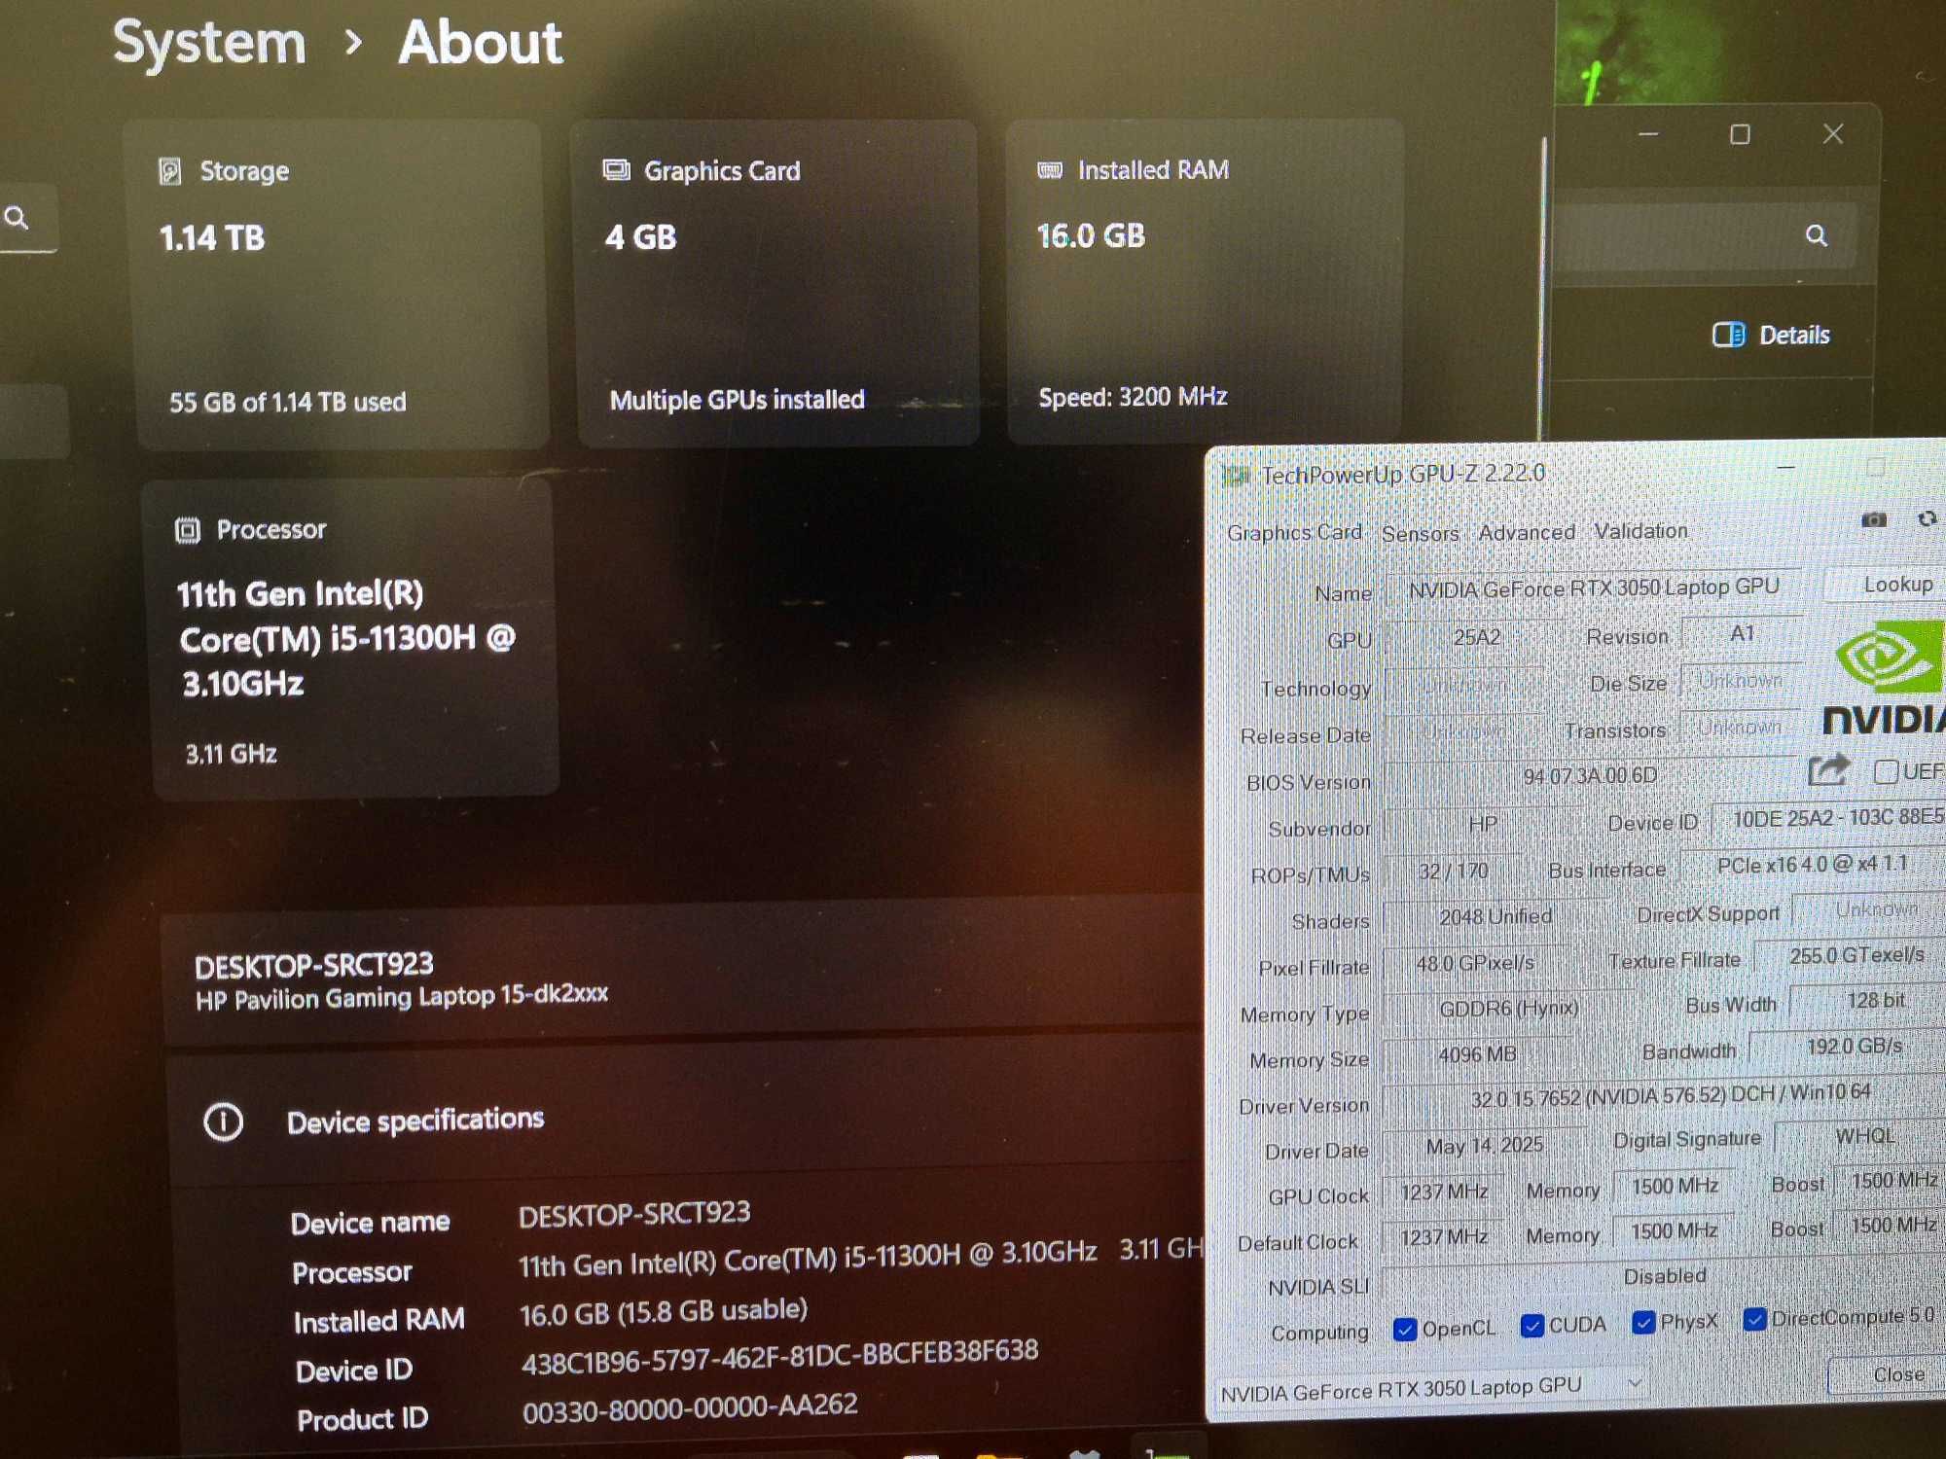Minimize the GPU-Z window
1946x1459 pixels.
point(1785,468)
